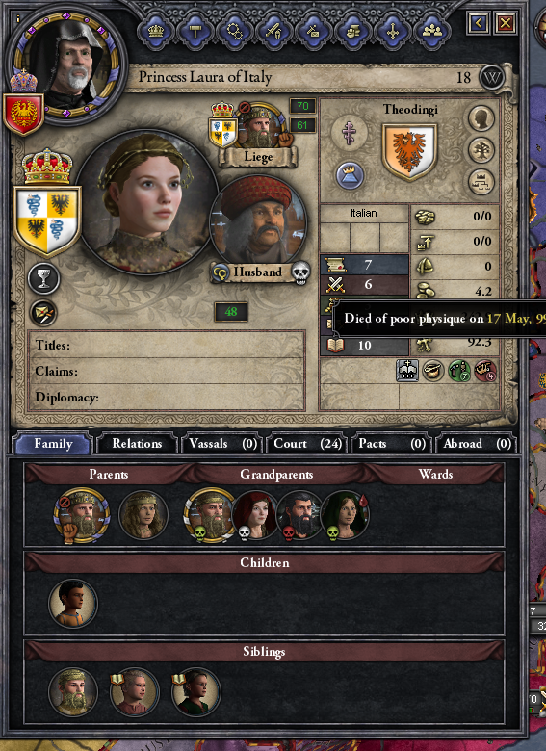Open the realm crown icon in top toolbar
The image size is (546, 751).
(156, 32)
